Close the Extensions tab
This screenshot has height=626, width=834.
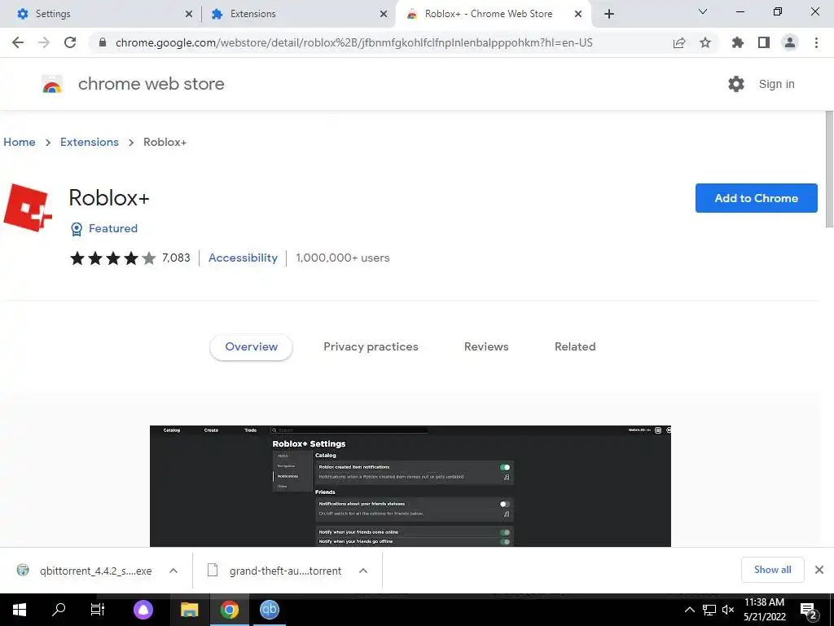point(384,14)
